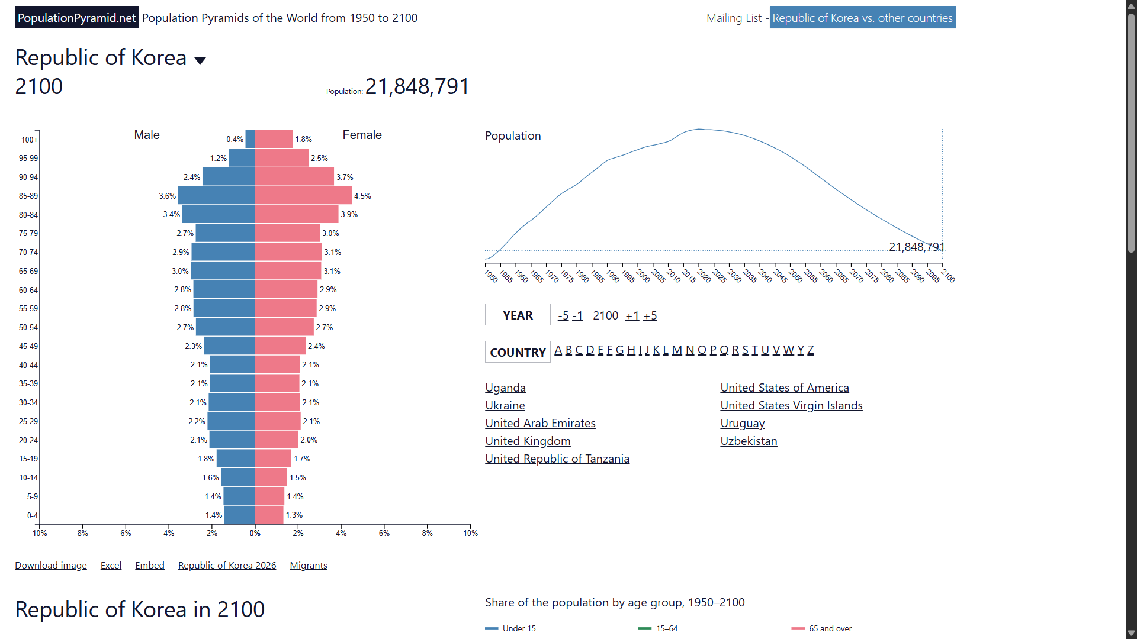Go to Republic of Korea 2026
Image resolution: width=1137 pixels, height=639 pixels.
tap(227, 565)
